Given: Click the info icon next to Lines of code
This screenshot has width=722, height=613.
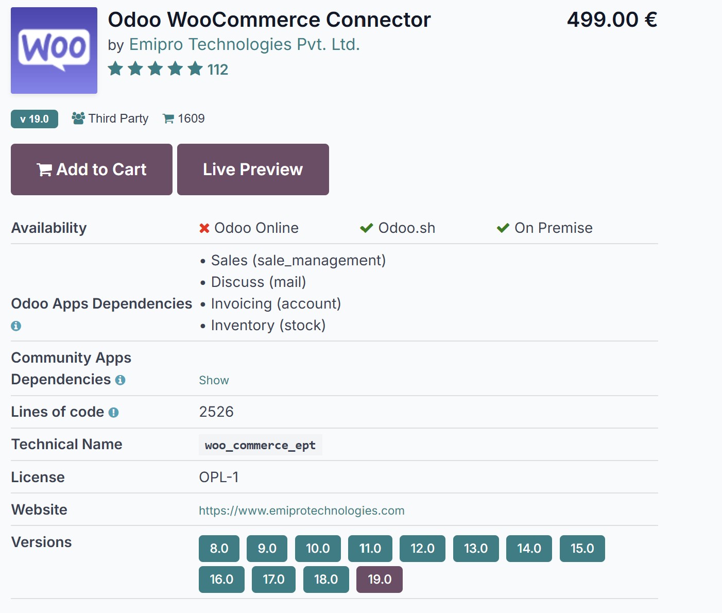Looking at the screenshot, I should click(114, 412).
